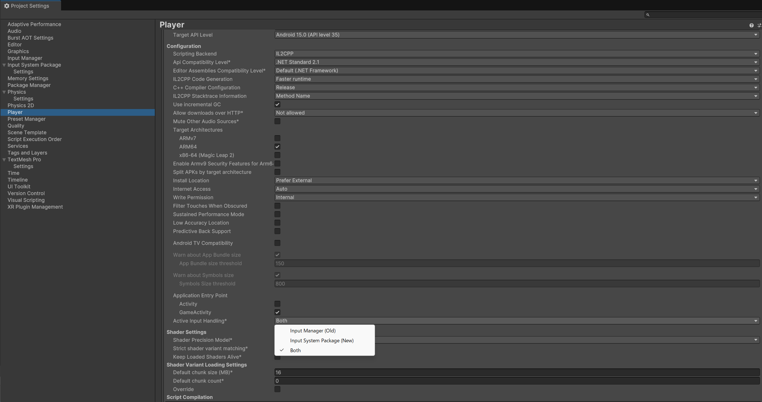Click the help question mark icon
This screenshot has height=402, width=762.
coord(751,25)
